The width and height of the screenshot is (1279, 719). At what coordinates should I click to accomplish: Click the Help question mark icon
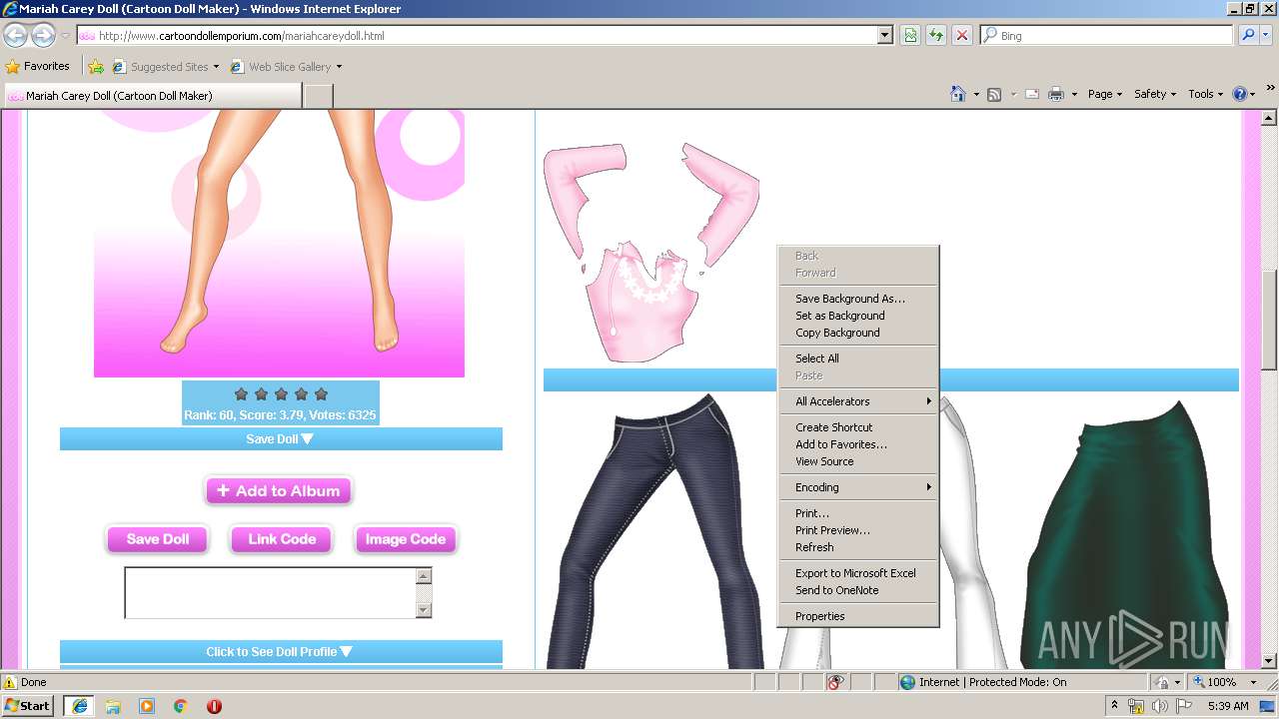(x=1240, y=94)
